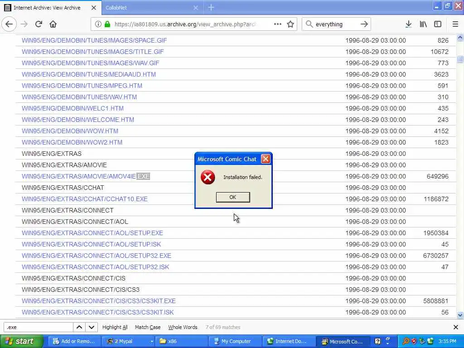Screen dimensions: 464x348
Task: Switch to the x86 folder window
Action: pos(182,341)
